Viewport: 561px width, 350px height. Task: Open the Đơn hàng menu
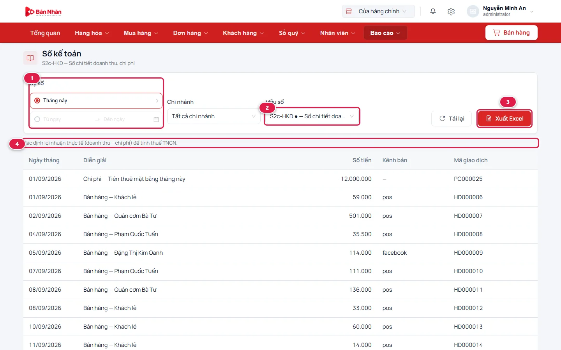coord(191,33)
